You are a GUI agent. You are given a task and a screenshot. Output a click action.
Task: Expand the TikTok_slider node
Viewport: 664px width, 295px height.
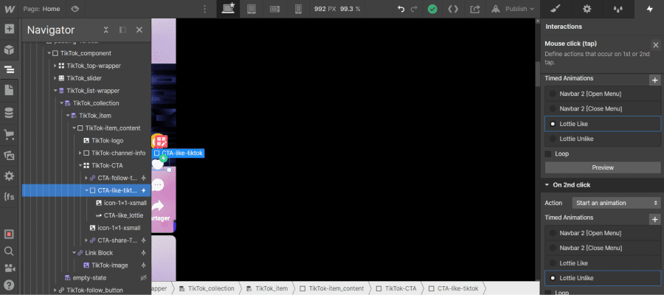click(x=55, y=78)
